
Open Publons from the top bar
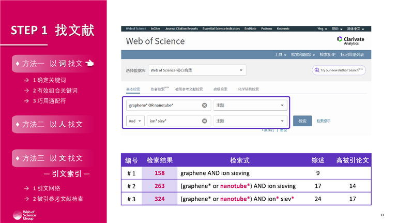(267, 28)
